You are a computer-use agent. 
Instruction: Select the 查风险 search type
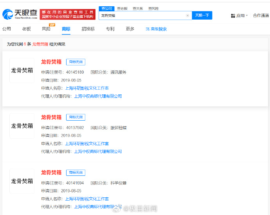153,8
